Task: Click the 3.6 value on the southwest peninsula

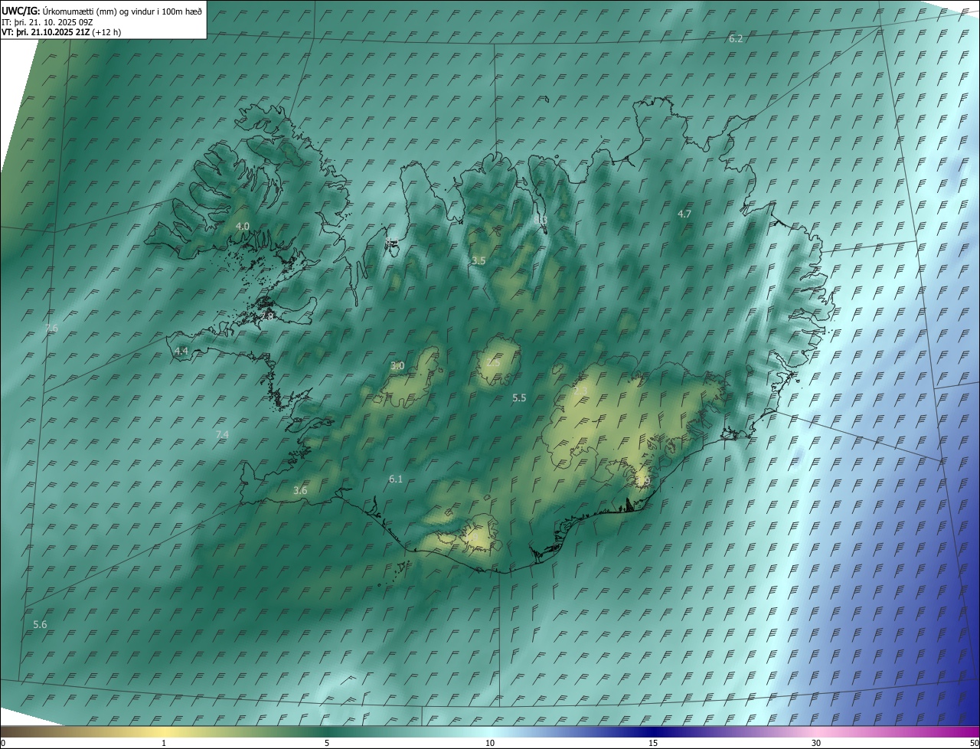Action: tap(300, 491)
